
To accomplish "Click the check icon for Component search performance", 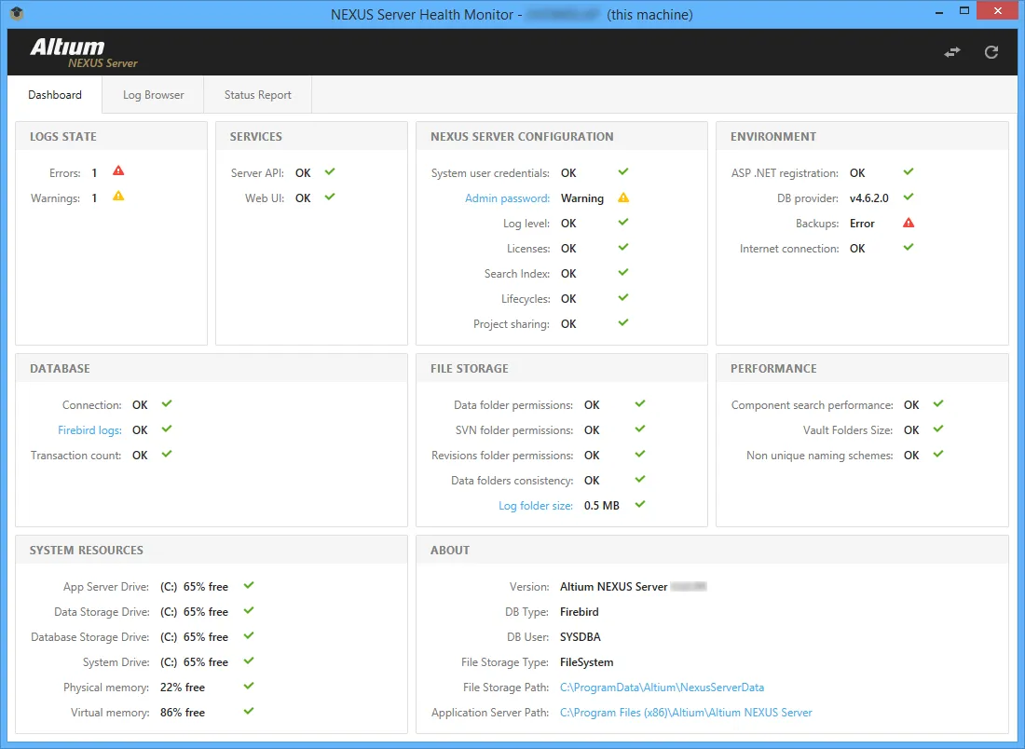I will 938,404.
